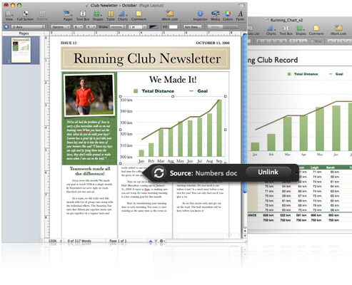The width and height of the screenshot is (352, 285).
Task: Click the Running Club Newsletter title
Action: [147, 58]
